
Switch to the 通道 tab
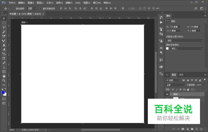pos(181,75)
